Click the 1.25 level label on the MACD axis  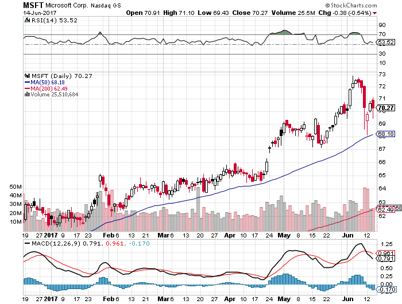[387, 244]
